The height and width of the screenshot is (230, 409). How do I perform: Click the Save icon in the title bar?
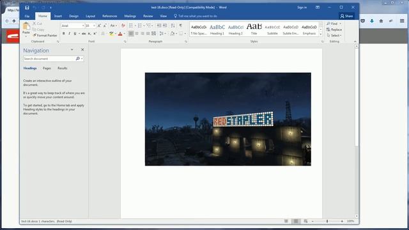(27, 8)
